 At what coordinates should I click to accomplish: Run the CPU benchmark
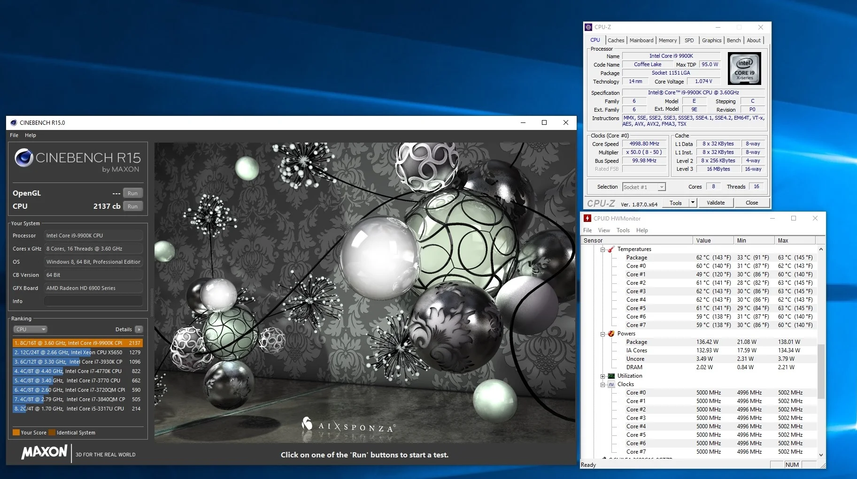pyautogui.click(x=133, y=206)
